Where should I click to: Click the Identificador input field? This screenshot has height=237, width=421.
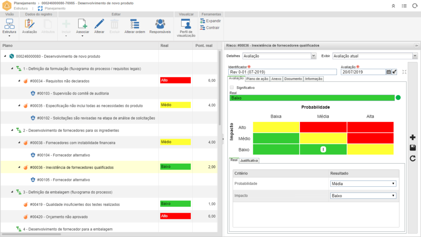[282, 72]
